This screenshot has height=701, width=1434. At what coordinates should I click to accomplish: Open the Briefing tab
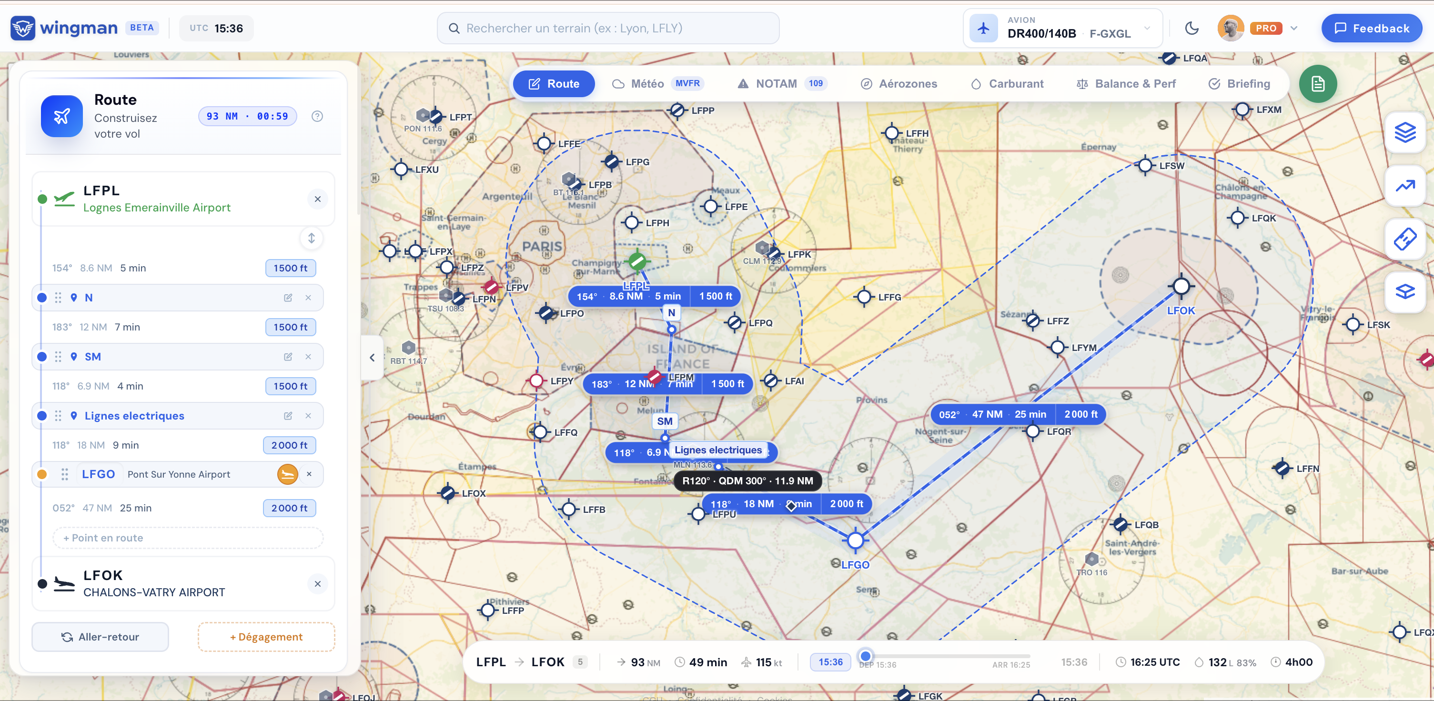[1239, 84]
